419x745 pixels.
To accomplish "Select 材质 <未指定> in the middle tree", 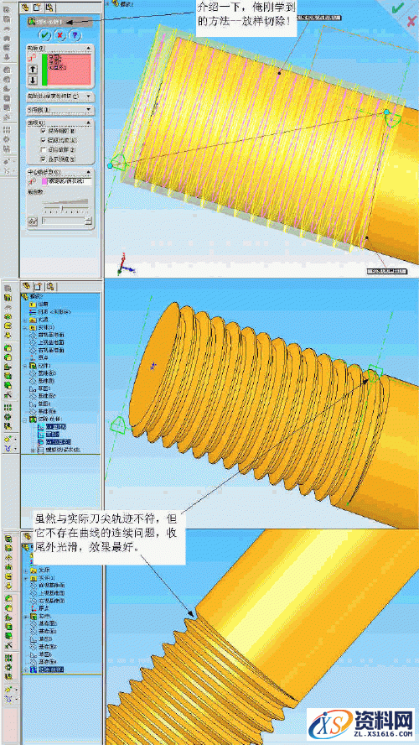I will pos(49,312).
